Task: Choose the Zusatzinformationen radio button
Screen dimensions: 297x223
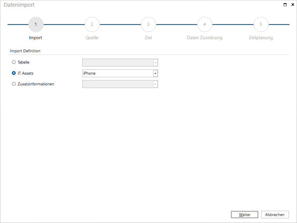Action: click(14, 84)
